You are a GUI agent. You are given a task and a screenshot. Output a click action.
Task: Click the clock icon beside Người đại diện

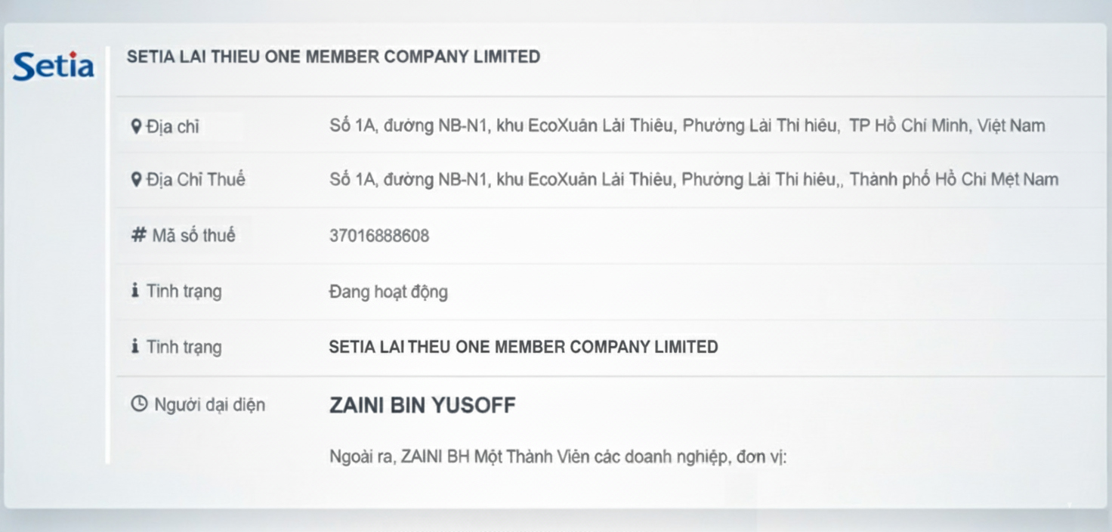click(139, 404)
